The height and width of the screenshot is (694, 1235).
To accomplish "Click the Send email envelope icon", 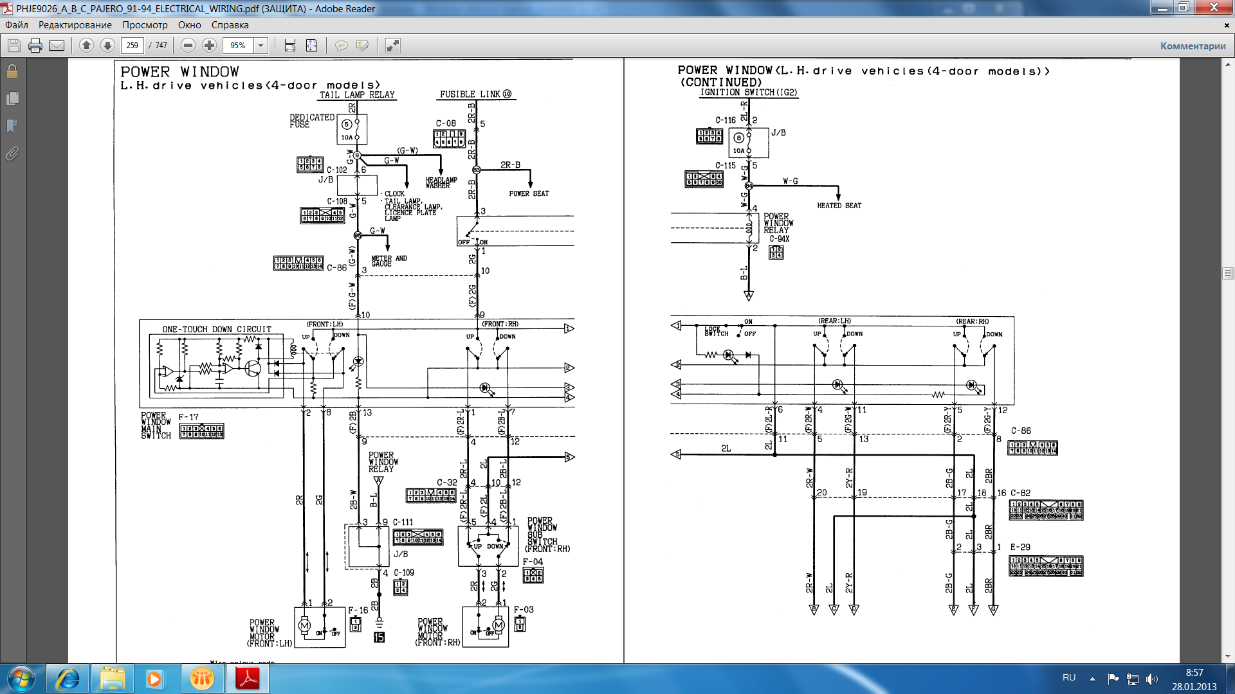I will [x=57, y=46].
